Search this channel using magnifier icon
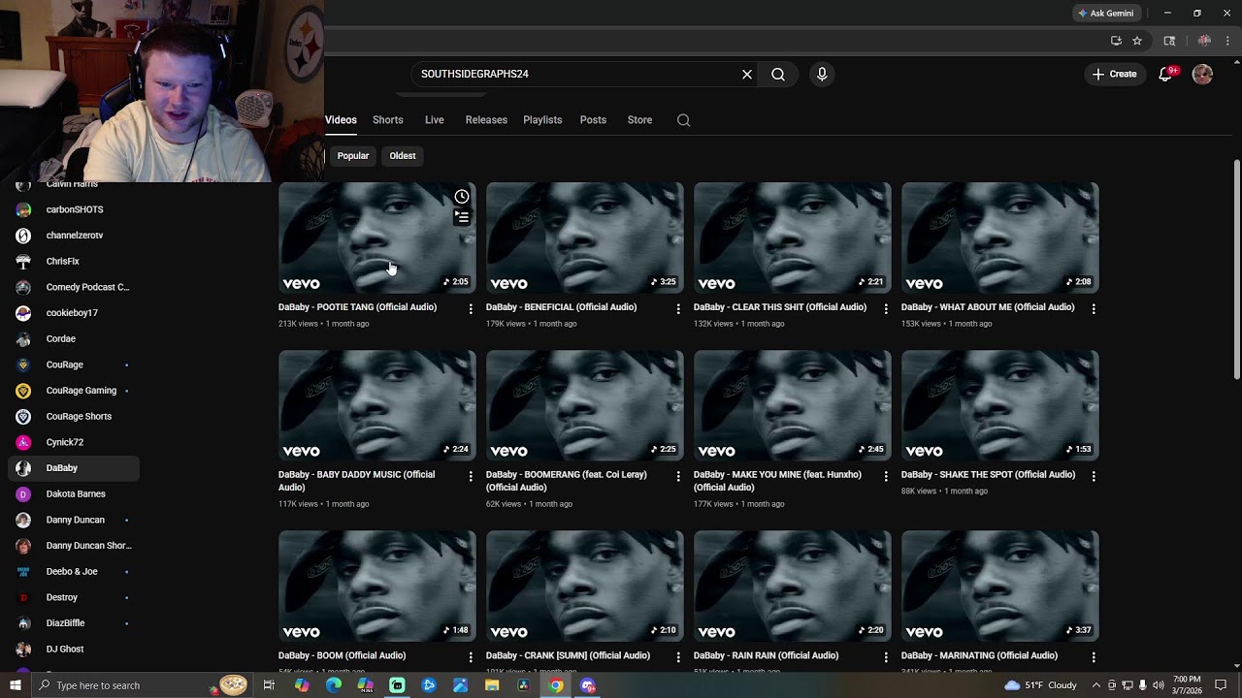 (684, 120)
